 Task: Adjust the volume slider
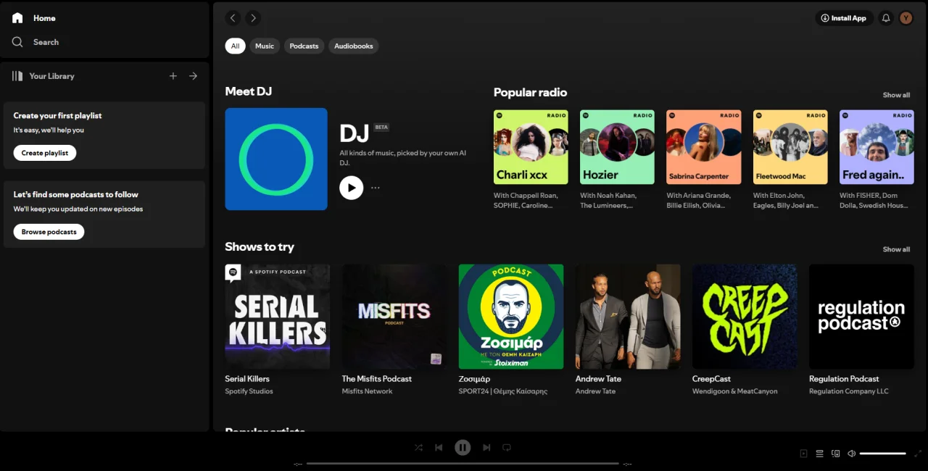(882, 454)
